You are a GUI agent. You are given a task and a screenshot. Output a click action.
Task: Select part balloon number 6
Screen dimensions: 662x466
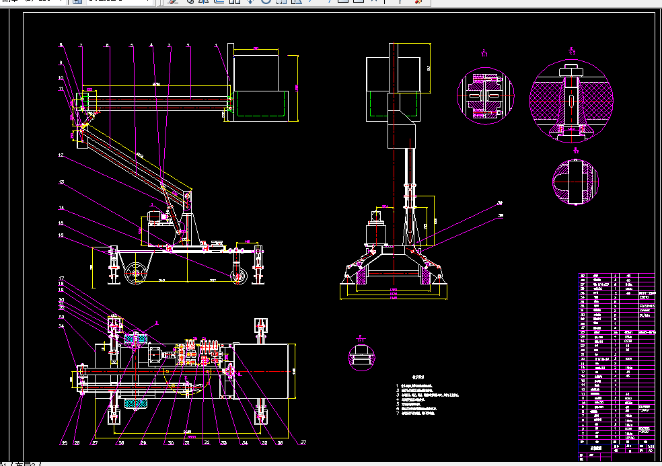tap(107, 45)
